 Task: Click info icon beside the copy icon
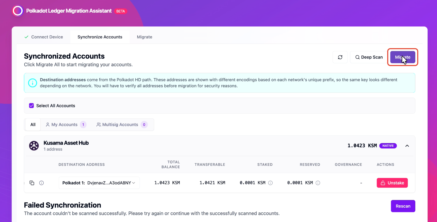coord(42,183)
